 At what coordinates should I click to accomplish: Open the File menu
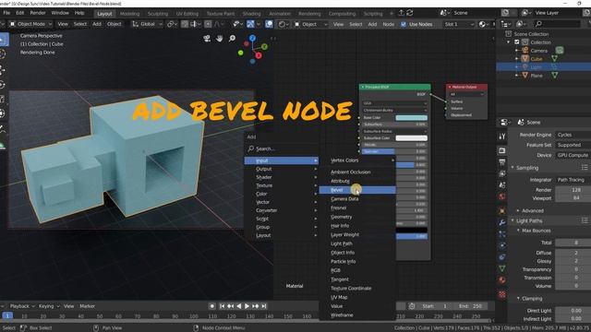[x=6, y=13]
